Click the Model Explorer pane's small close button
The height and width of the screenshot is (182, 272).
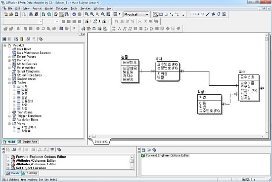(84, 34)
